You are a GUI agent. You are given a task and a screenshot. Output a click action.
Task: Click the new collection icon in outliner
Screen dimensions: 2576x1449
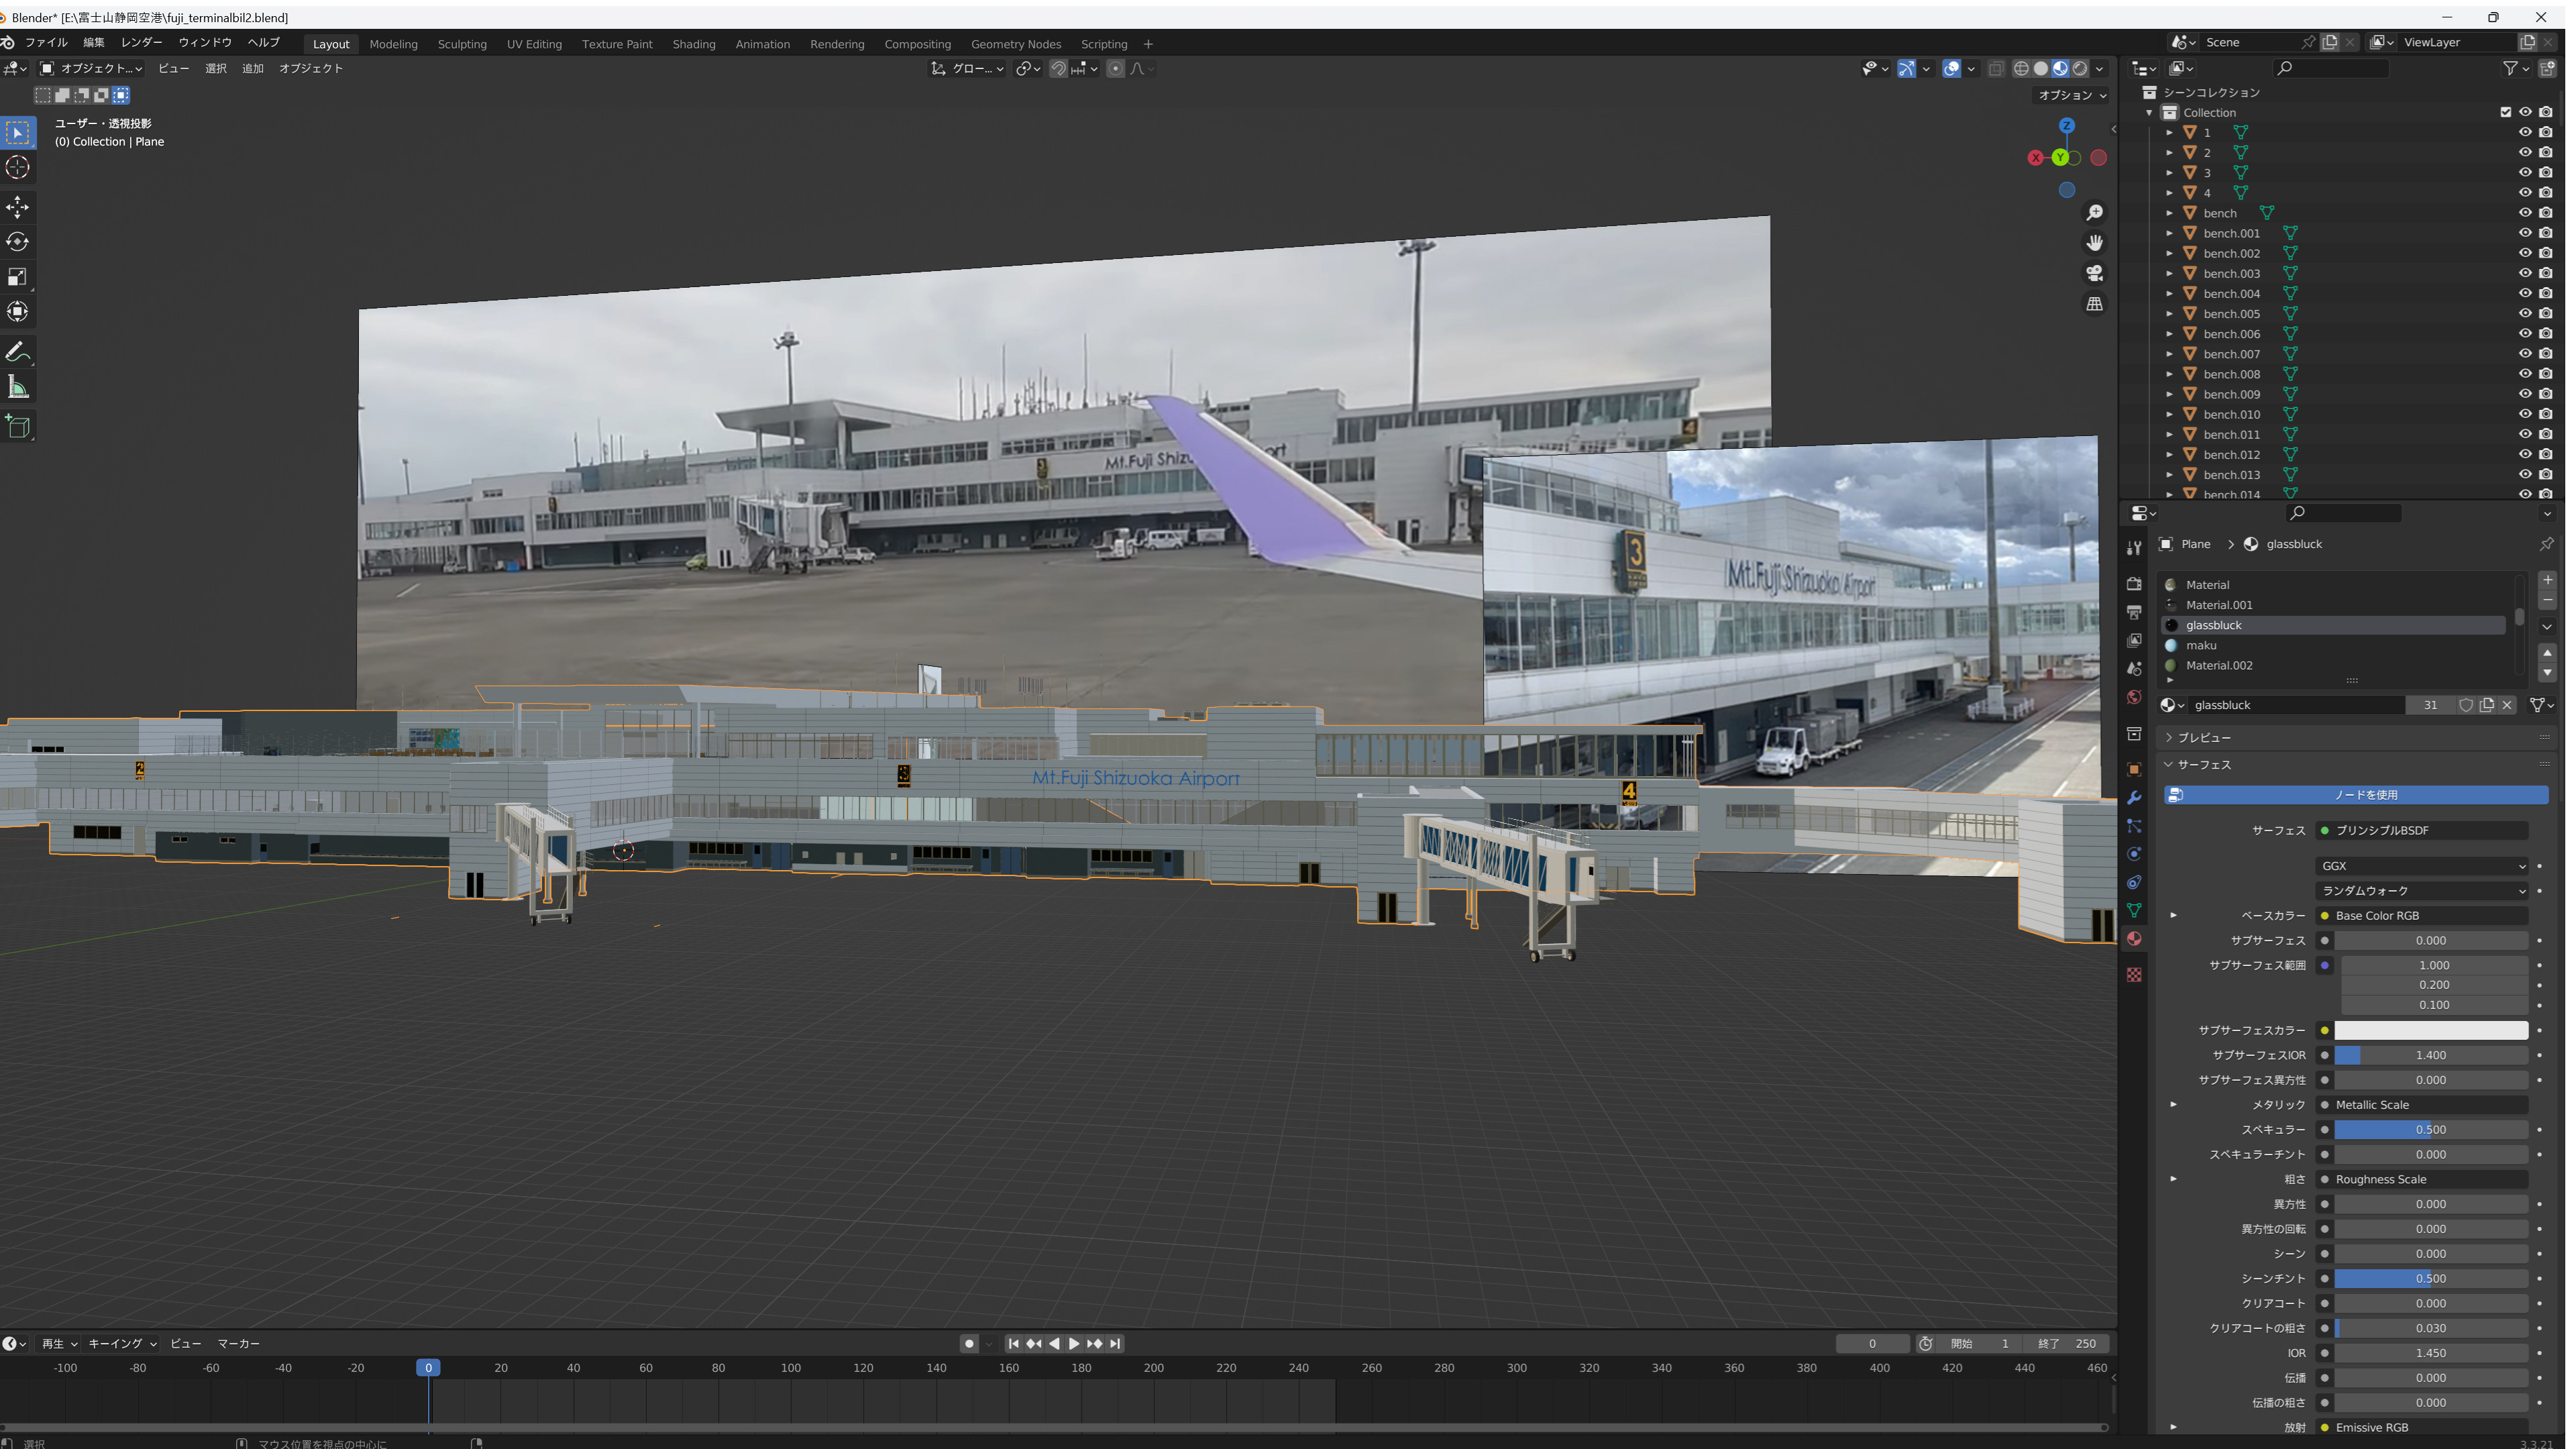[2547, 68]
